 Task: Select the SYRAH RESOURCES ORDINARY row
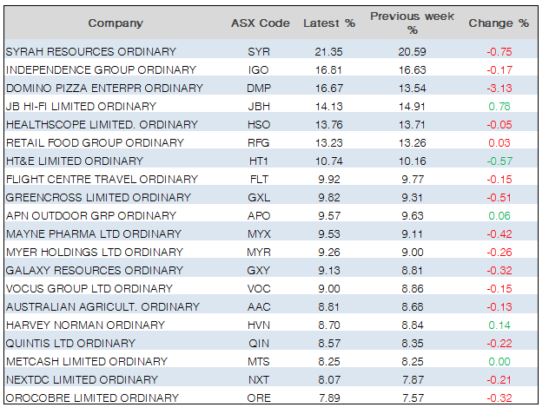(x=91, y=51)
